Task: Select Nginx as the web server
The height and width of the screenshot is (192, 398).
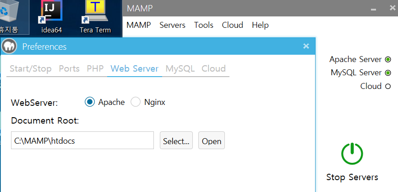Action: (136, 102)
